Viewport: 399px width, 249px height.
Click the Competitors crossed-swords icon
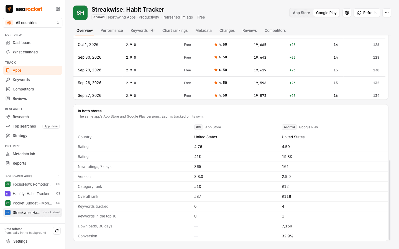tap(8, 89)
